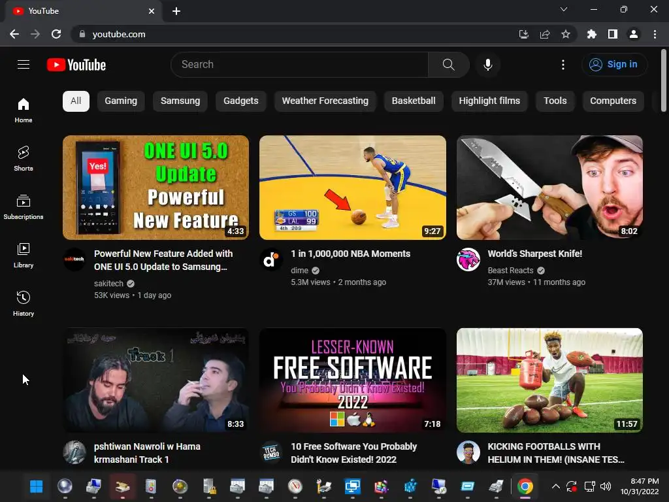Click into the YouTube Search field
Image resolution: width=669 pixels, height=502 pixels.
(299, 65)
